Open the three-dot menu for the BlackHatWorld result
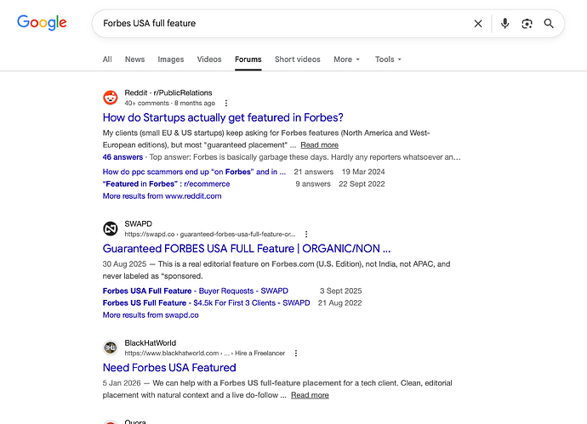587x424 pixels. (296, 353)
